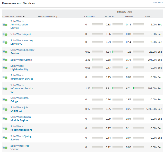
Task: Open SolarWinds Job Engine v2 link
Action: (19, 109)
